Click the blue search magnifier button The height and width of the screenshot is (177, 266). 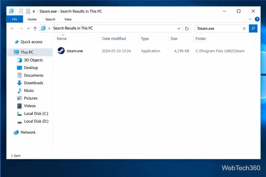coord(253,28)
